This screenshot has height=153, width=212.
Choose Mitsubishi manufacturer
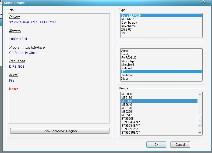(161, 65)
